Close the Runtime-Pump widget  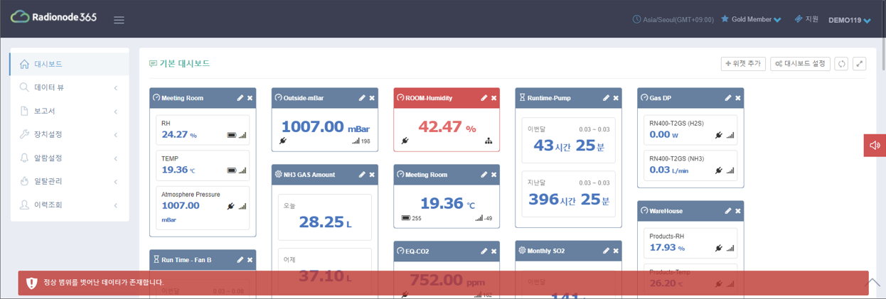(x=616, y=98)
